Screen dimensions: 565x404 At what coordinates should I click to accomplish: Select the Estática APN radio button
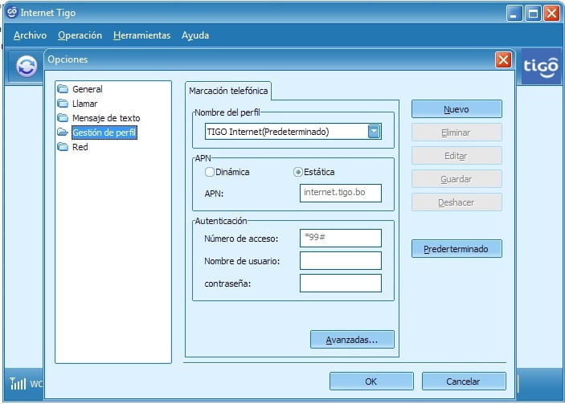click(x=297, y=172)
